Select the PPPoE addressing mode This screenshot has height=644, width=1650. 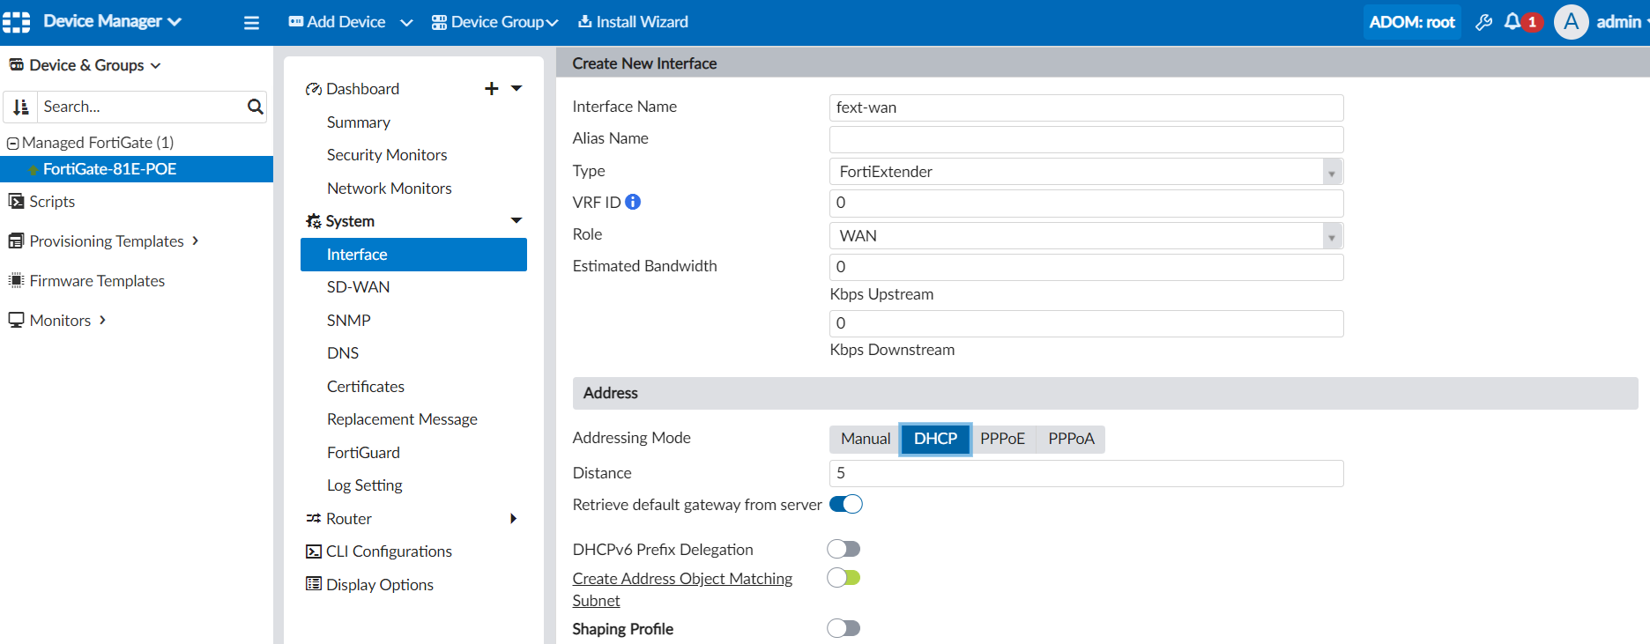1002,439
